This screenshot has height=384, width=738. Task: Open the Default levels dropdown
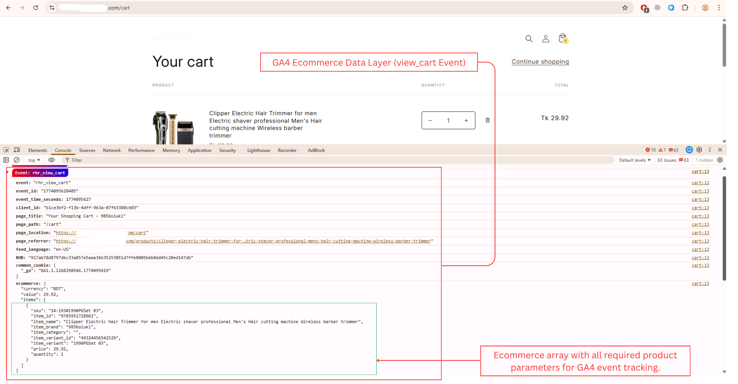point(635,160)
